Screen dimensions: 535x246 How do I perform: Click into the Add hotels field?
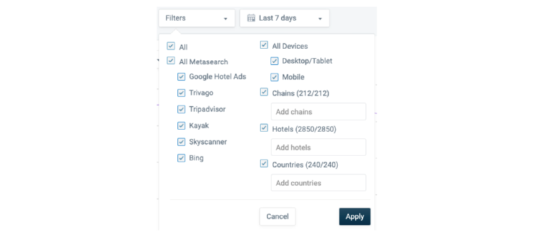click(318, 147)
